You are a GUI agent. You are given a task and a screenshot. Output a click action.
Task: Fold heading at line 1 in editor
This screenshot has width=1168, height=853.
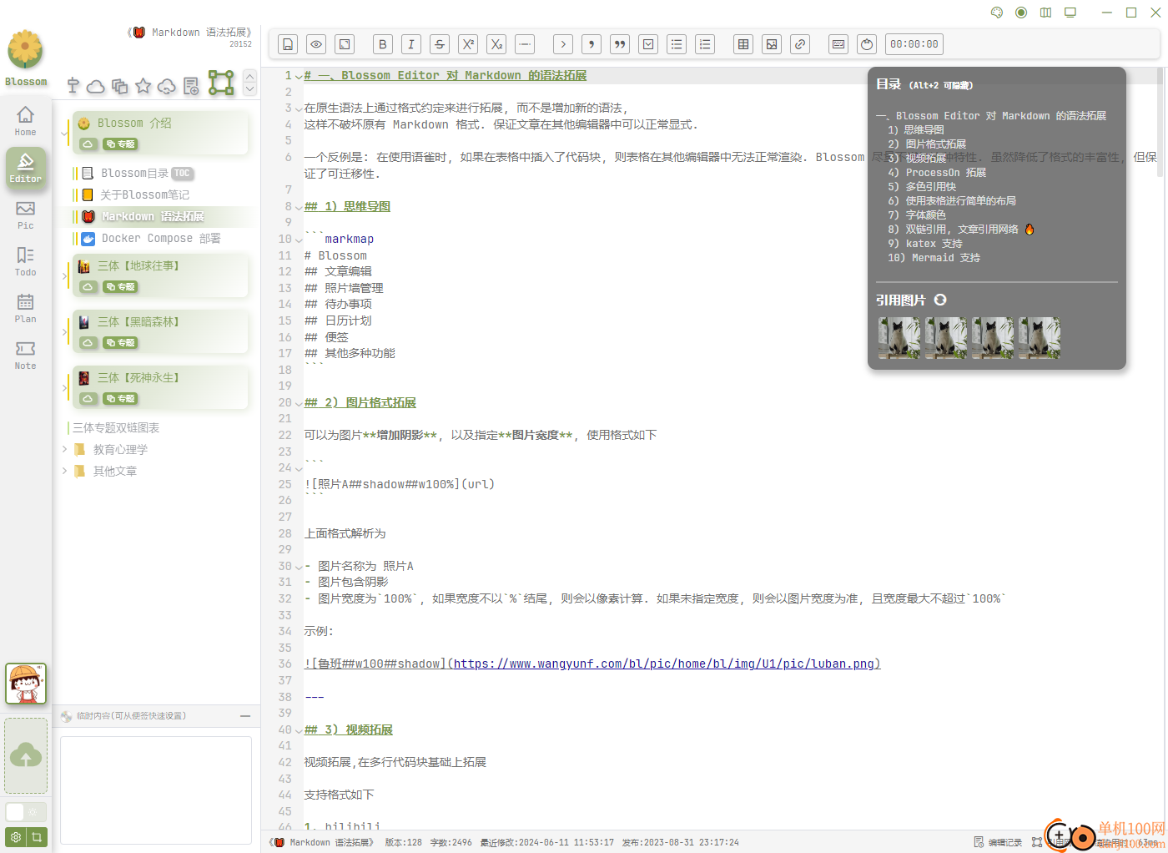pos(299,76)
